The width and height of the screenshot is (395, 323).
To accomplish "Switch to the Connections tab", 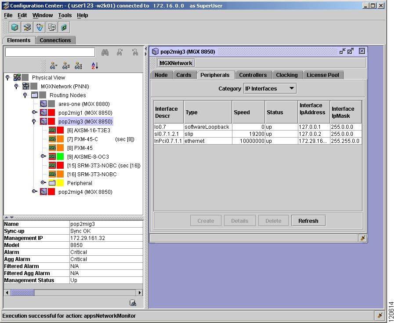I will [55, 40].
